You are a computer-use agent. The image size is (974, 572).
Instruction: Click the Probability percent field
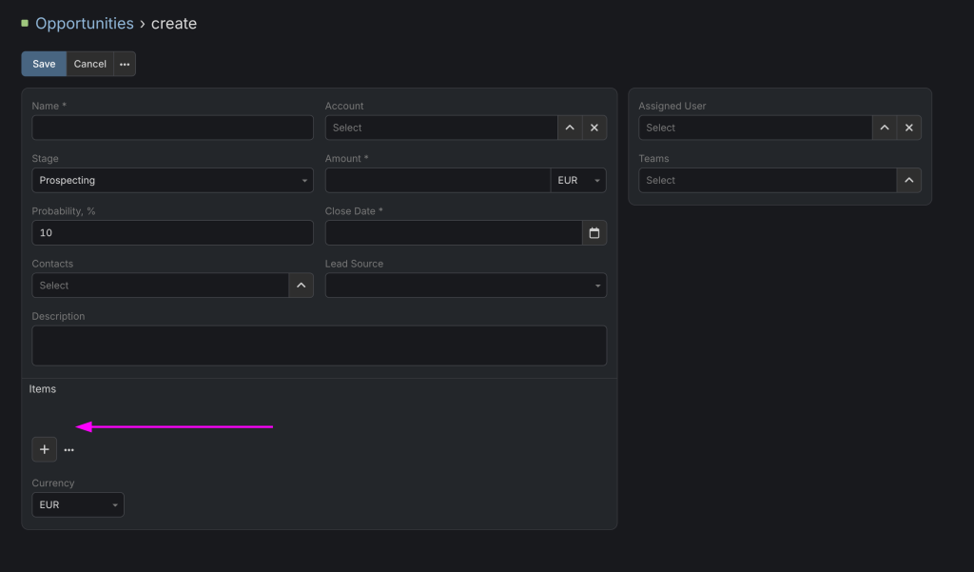[x=172, y=233]
